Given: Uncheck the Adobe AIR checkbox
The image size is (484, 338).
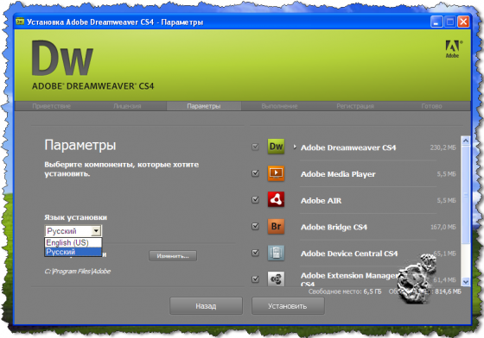Looking at the screenshot, I should 255,200.
